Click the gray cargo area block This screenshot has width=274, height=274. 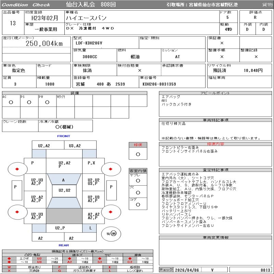pyautogui.click(x=64, y=216)
